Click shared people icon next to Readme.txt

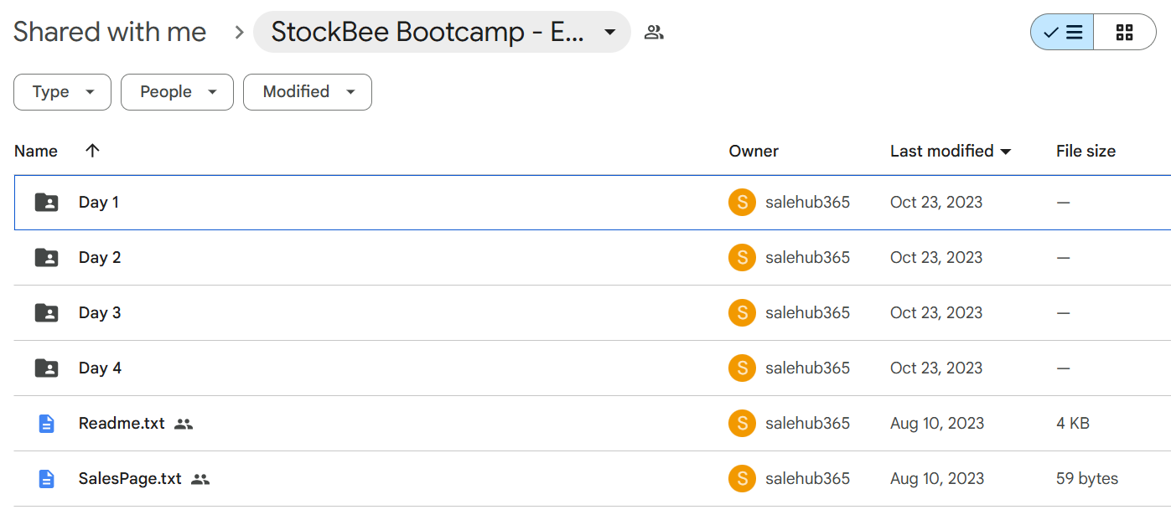184,424
